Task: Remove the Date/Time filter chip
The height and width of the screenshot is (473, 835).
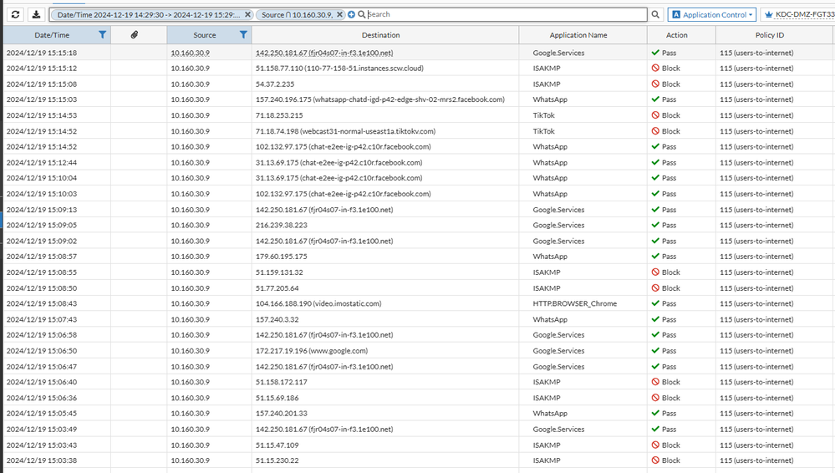Action: pos(247,14)
